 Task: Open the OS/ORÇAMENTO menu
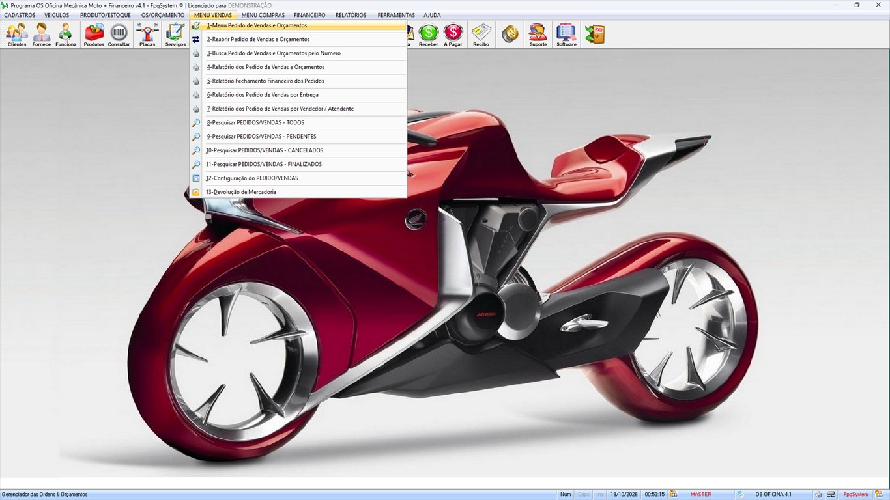point(163,15)
